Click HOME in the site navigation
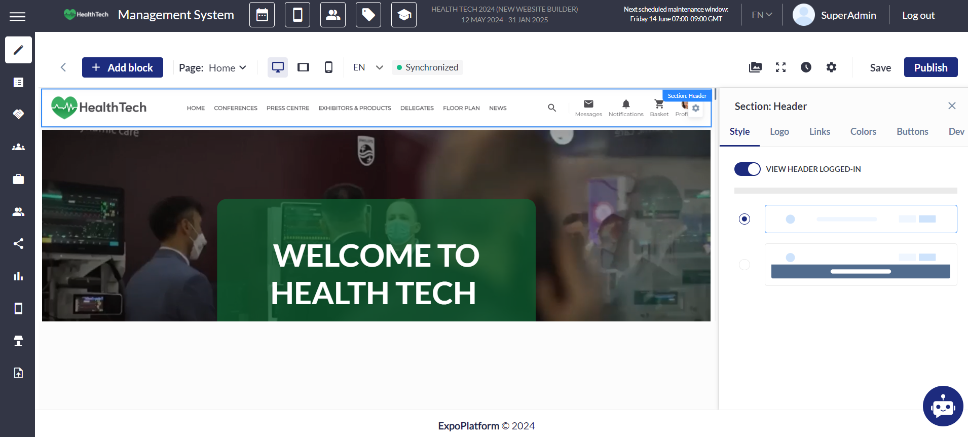Viewport: 968px width, 437px height. click(x=196, y=108)
